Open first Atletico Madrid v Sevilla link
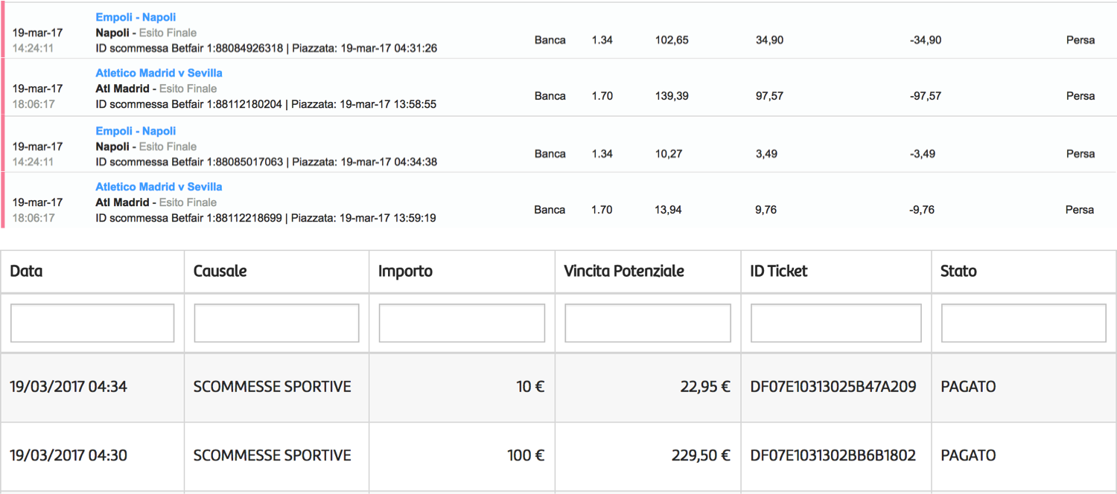The height and width of the screenshot is (494, 1117). coord(159,73)
